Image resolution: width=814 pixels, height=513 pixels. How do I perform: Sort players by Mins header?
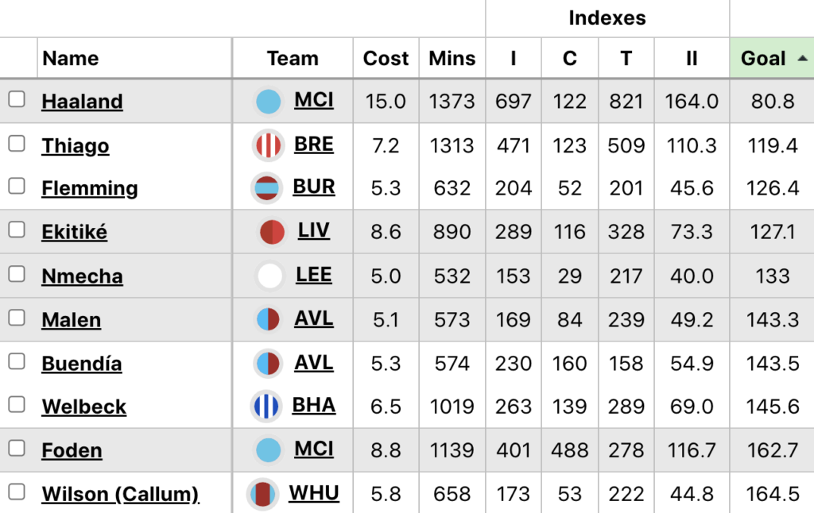[x=452, y=59]
